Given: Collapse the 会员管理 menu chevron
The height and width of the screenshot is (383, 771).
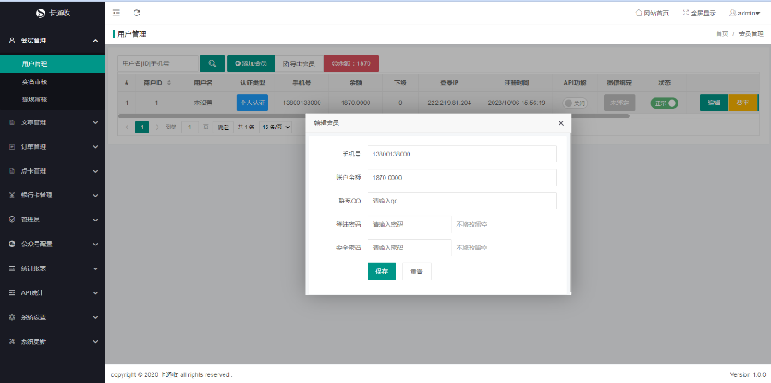Looking at the screenshot, I should click(x=95, y=41).
